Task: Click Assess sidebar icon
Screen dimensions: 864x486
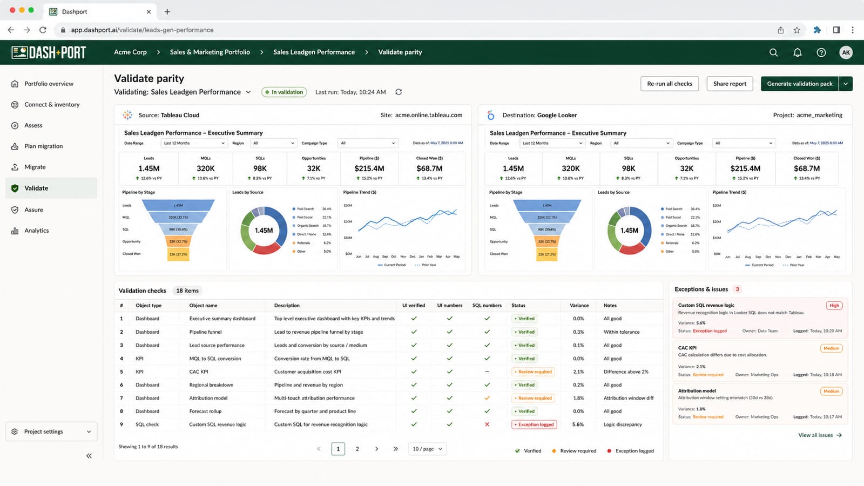Action: click(x=15, y=125)
